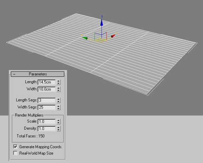203x163 pixels.
Task: Collapse the Parameters rollout header
Action: click(38, 74)
